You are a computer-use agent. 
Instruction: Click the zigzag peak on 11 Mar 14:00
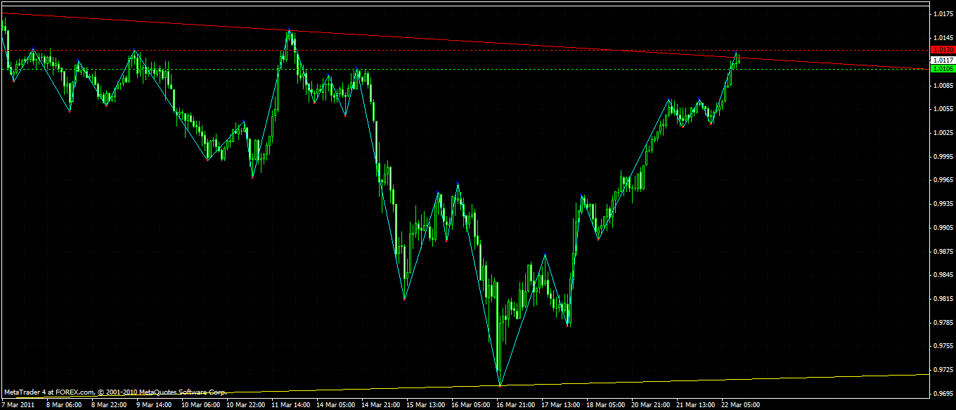click(x=289, y=30)
